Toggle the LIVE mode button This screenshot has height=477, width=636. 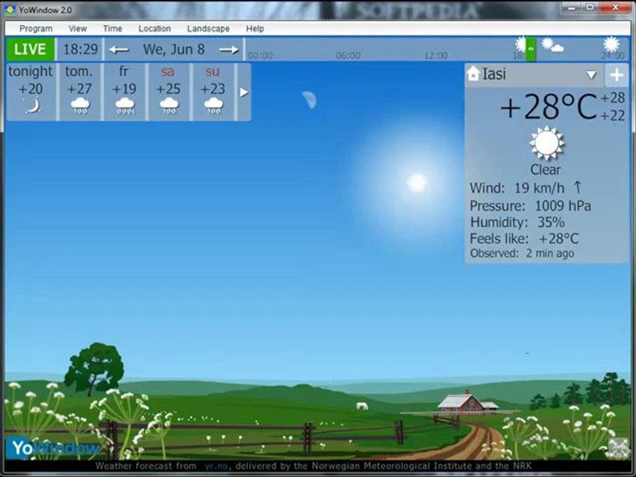point(30,50)
